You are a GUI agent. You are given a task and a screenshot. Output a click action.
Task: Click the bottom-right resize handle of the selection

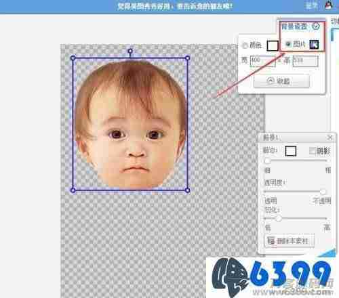tap(187, 190)
